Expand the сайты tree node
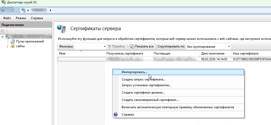This screenshot has height=125, width=271. tap(7, 46)
